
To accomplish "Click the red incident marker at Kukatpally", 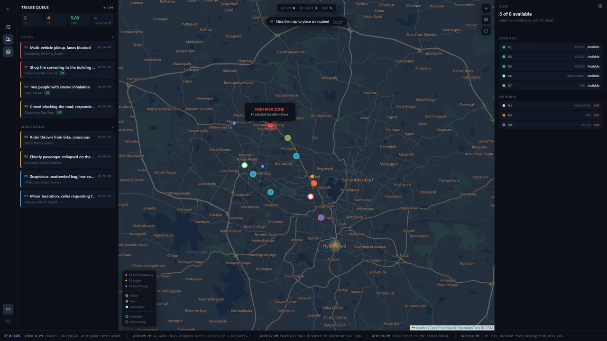I will coord(270,126).
